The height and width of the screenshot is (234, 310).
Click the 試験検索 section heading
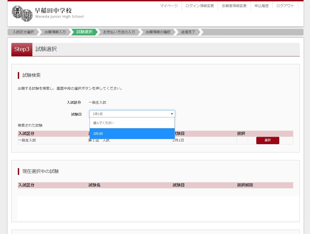click(32, 75)
